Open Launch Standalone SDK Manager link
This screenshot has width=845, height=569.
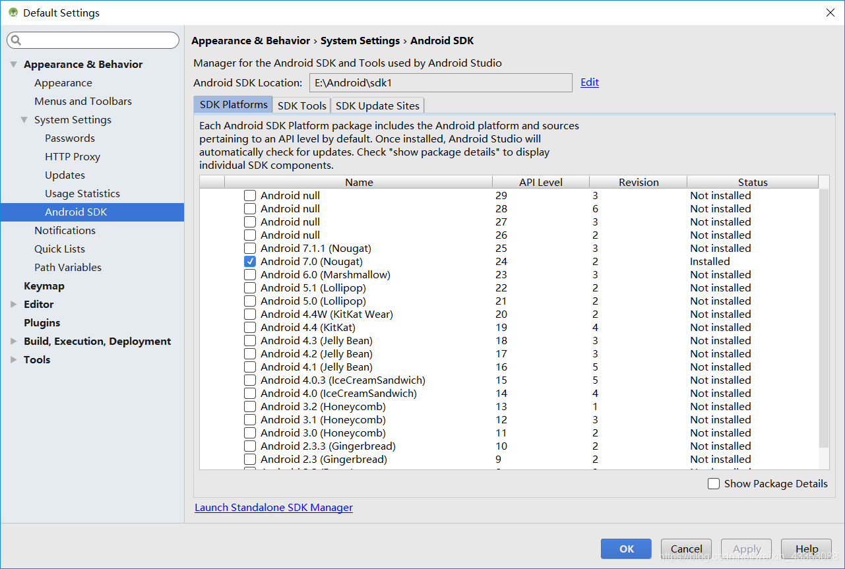(274, 508)
